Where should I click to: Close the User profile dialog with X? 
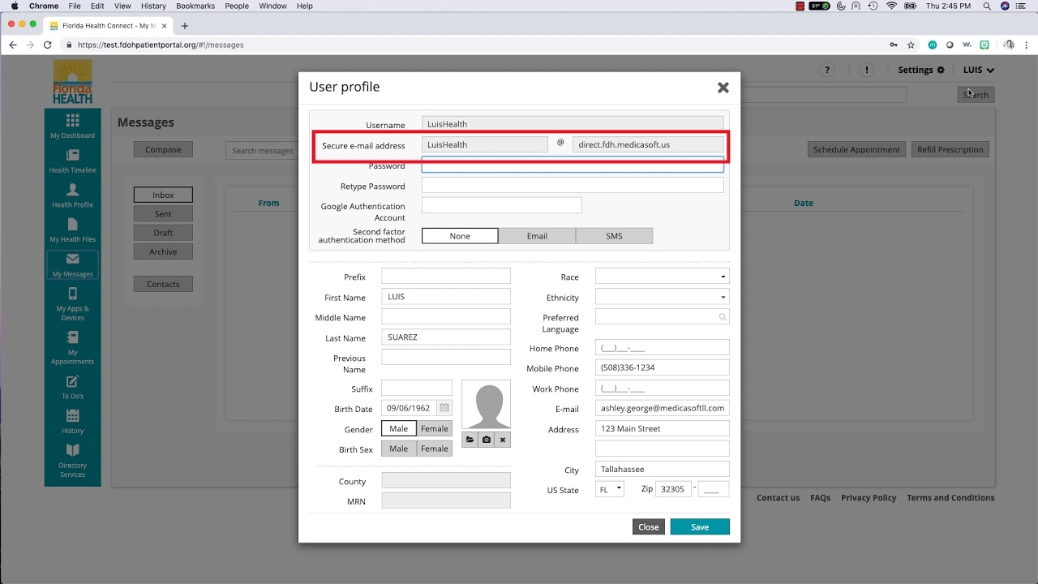(723, 88)
